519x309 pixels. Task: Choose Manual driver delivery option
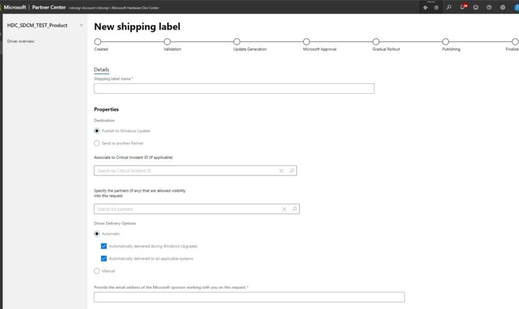97,271
